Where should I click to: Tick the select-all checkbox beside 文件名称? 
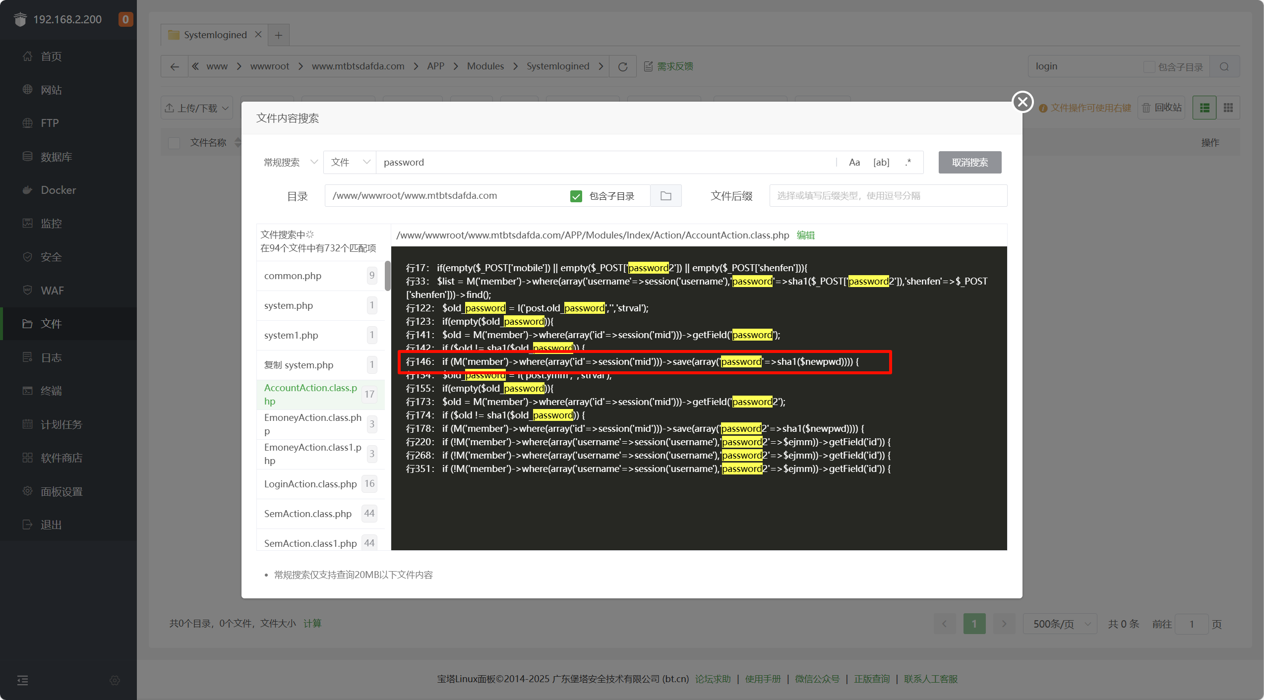(174, 143)
